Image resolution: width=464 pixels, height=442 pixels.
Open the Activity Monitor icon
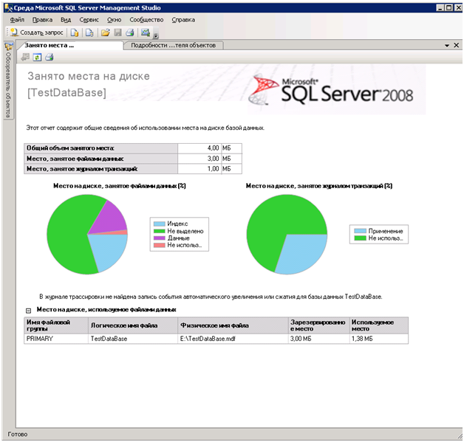(x=146, y=32)
